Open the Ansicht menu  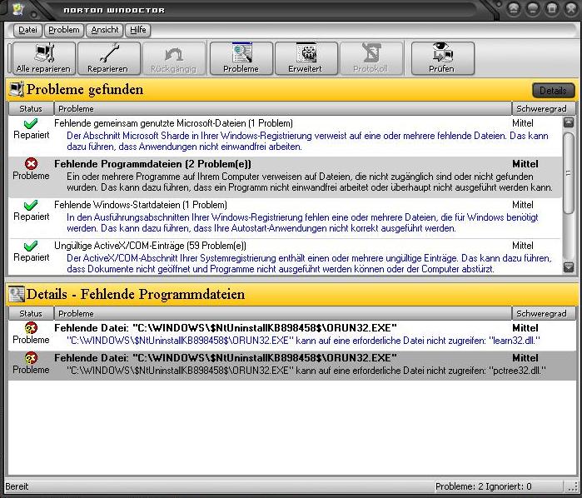pos(105,30)
